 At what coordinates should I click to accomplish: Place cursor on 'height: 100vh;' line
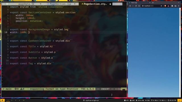[26, 18]
